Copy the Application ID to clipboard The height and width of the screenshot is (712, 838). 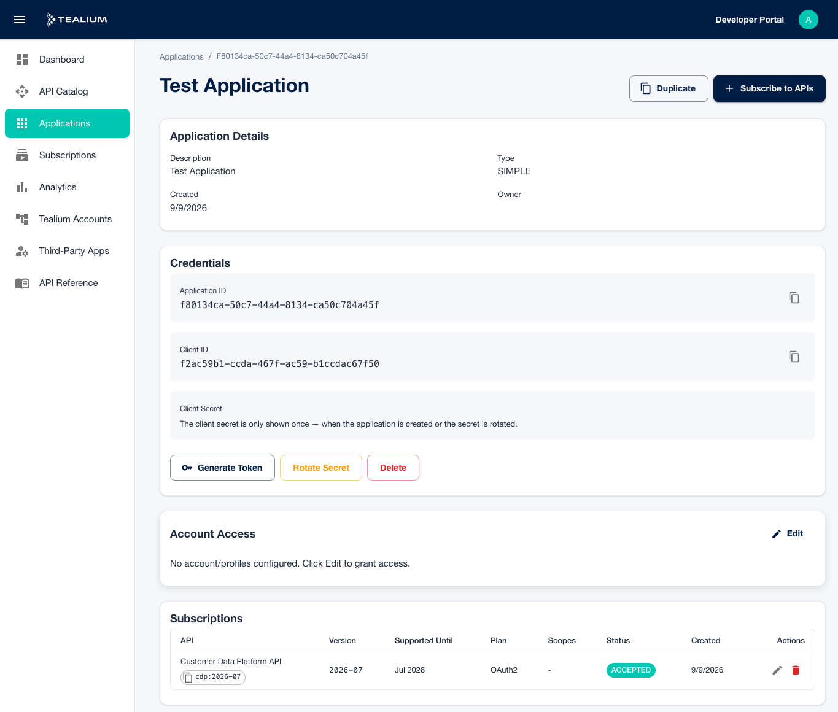click(794, 298)
